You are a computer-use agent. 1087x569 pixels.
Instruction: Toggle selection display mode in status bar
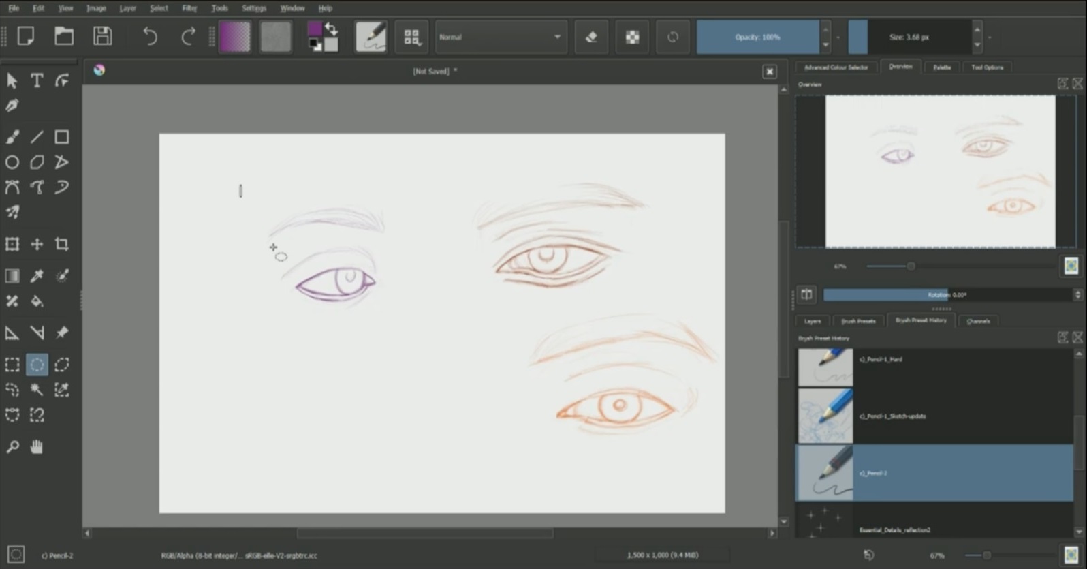coord(16,554)
